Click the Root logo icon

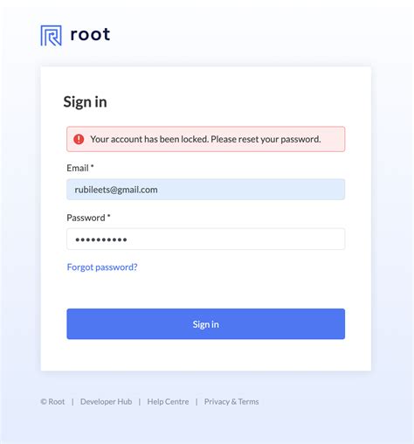click(51, 36)
